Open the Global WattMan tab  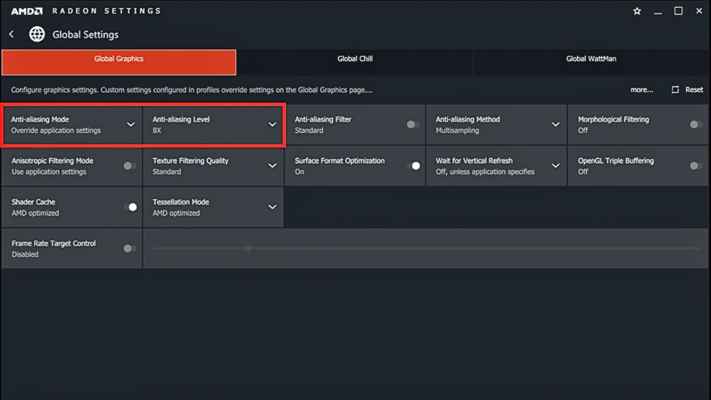[591, 59]
